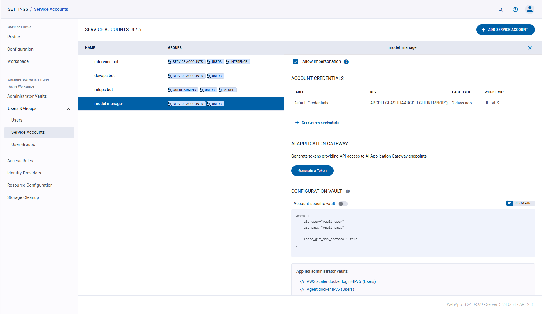This screenshot has width=542, height=314.
Task: Click the help question mark icon
Action: click(515, 9)
